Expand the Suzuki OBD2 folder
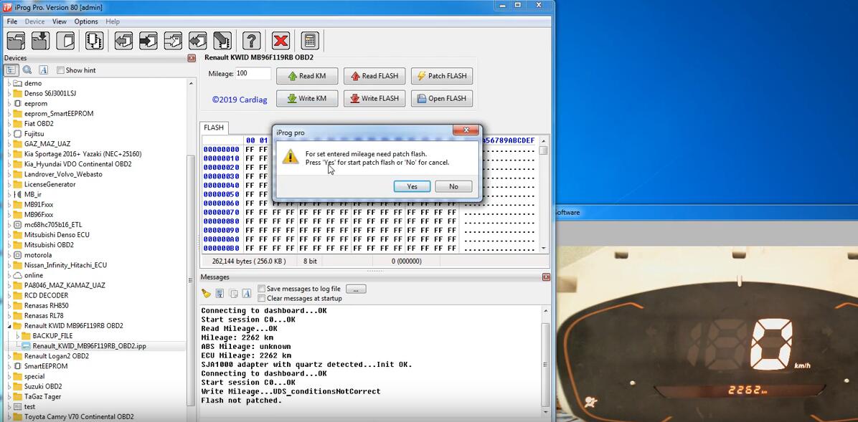Image resolution: width=858 pixels, height=422 pixels. point(9,386)
